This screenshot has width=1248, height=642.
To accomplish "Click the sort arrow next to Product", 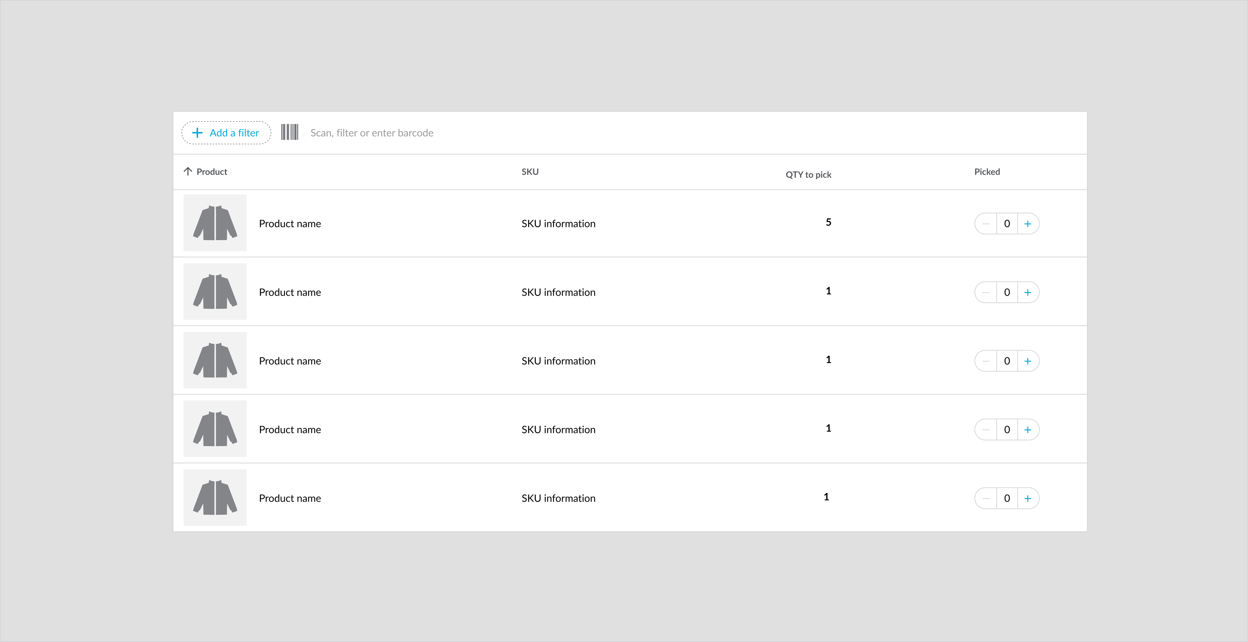I will (x=188, y=172).
